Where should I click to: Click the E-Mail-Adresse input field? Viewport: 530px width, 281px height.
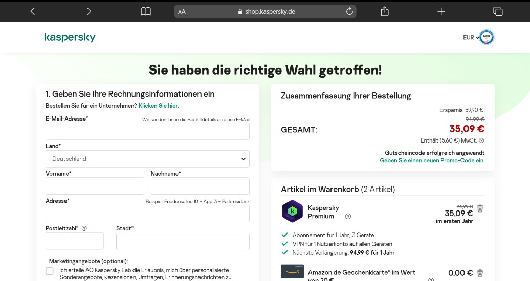[147, 131]
